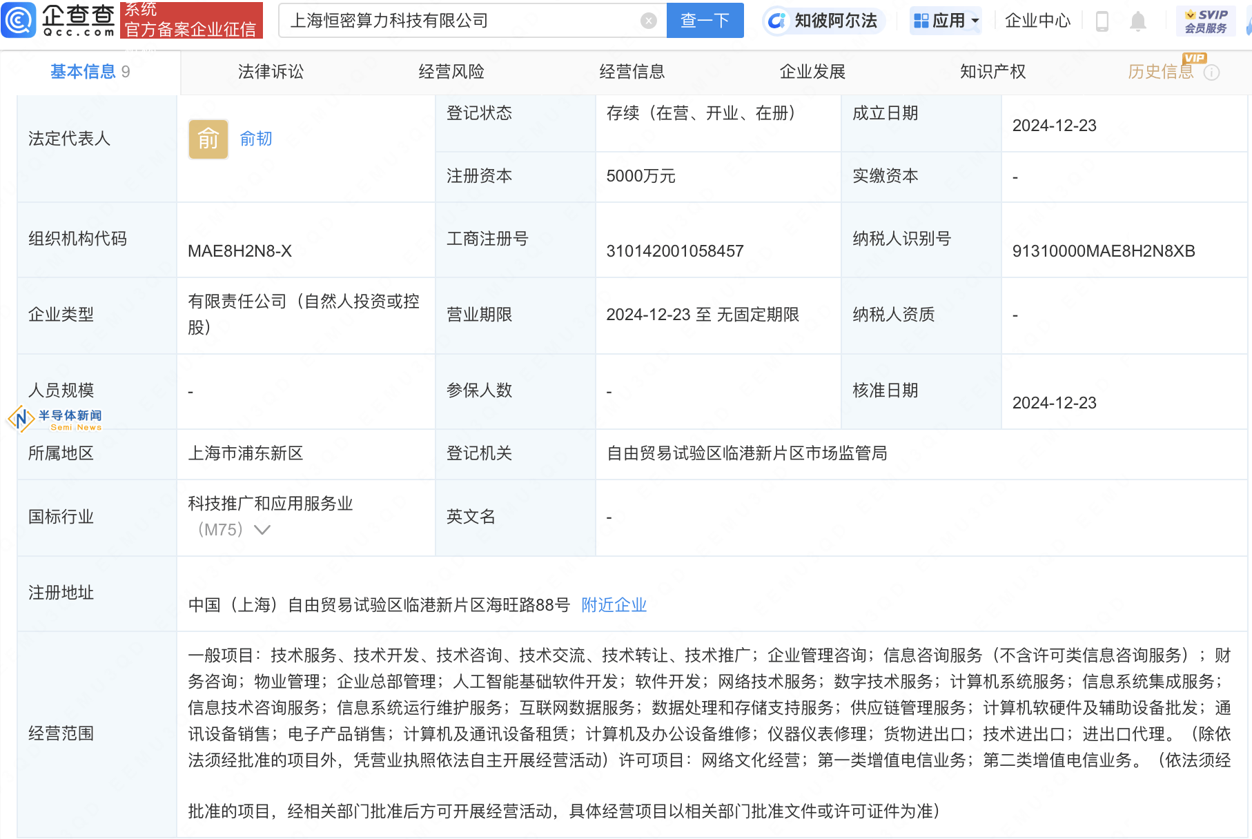This screenshot has height=839, width=1252.
Task: Select company type 有限责任公司（自然人投资或控股）
Action: 304,314
